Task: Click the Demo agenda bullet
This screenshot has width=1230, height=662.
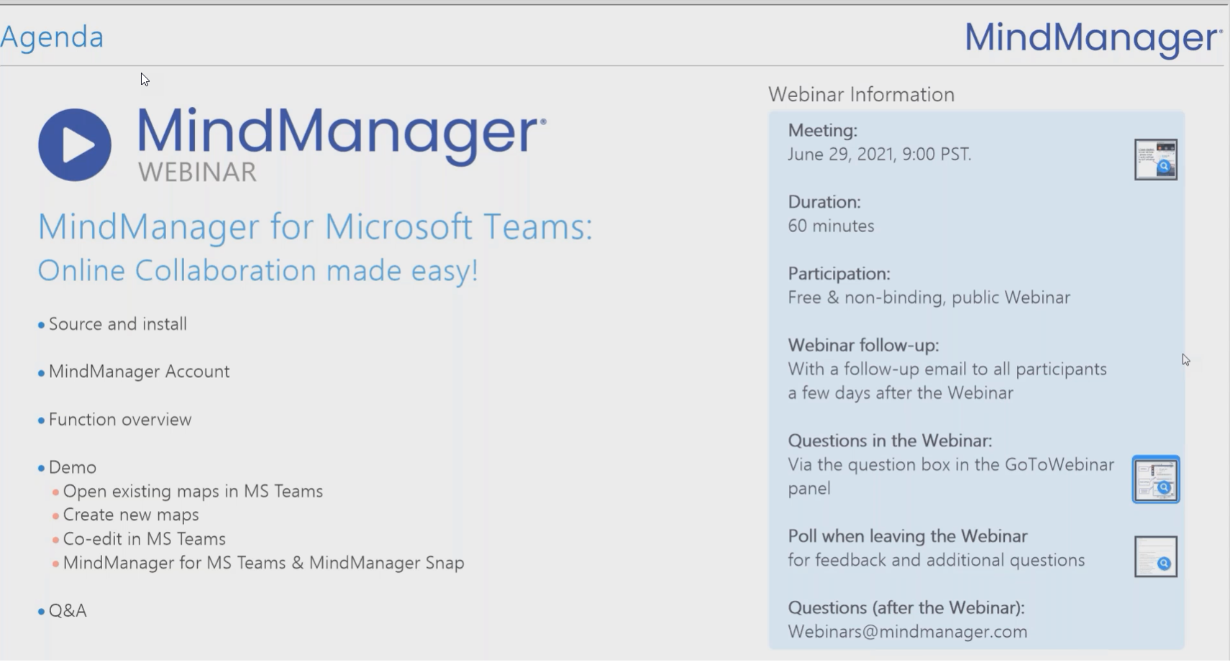Action: point(72,468)
